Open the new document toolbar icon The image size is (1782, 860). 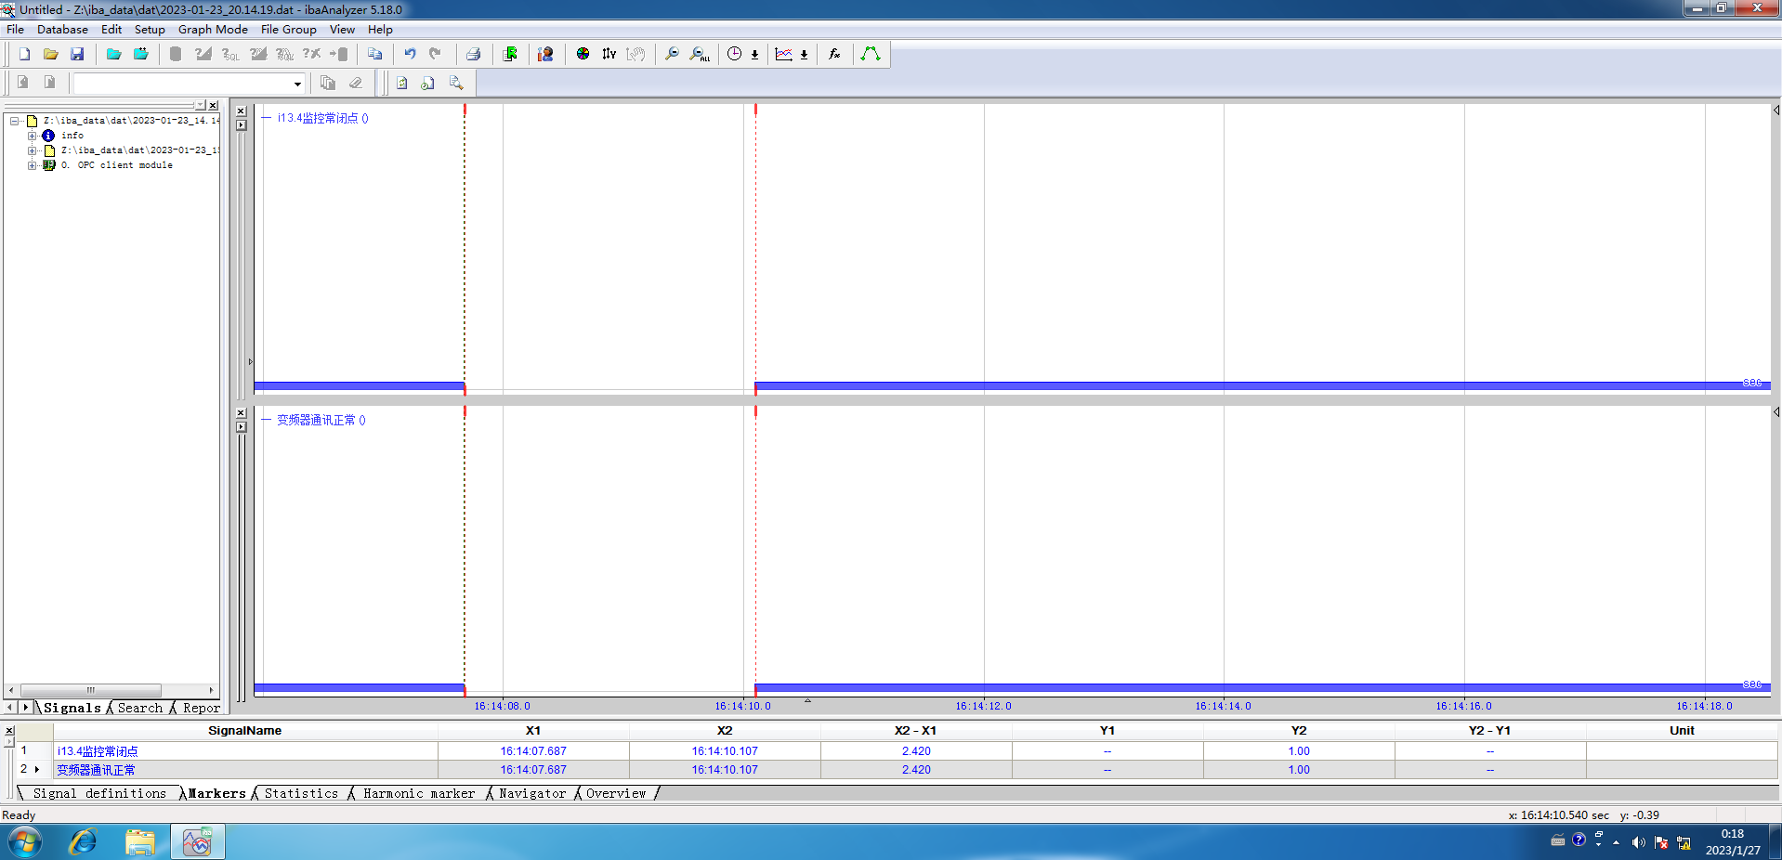25,55
